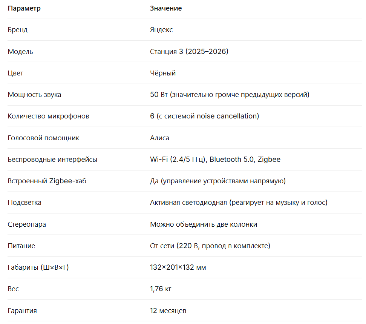Click the 'Яндекс' brand value

[161, 30]
